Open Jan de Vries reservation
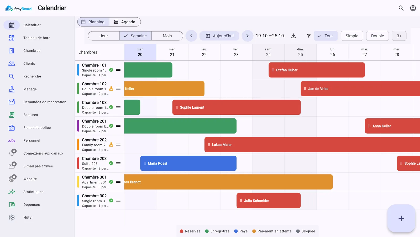Image resolution: width=420 pixels, height=237 pixels. click(360, 89)
